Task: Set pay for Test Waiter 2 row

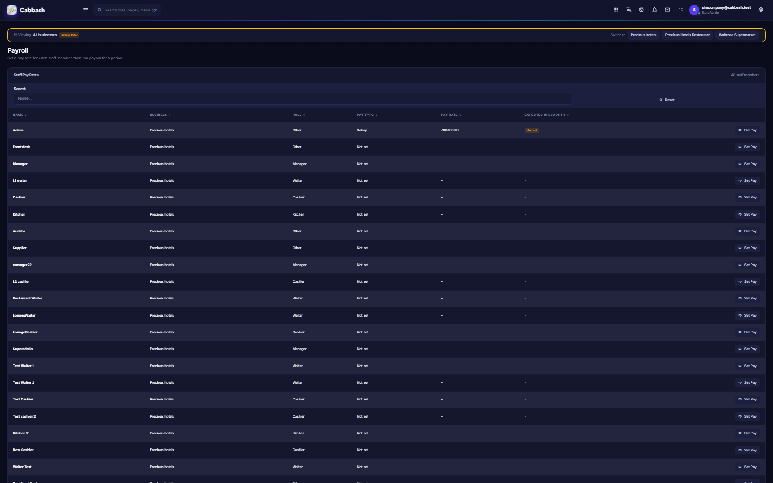Action: click(747, 383)
